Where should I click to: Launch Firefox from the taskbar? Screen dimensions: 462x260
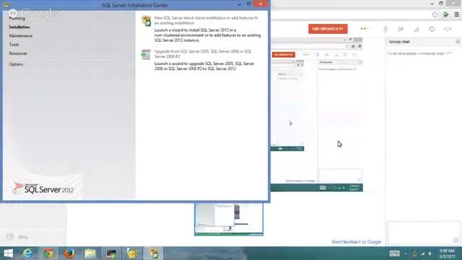coord(69,253)
